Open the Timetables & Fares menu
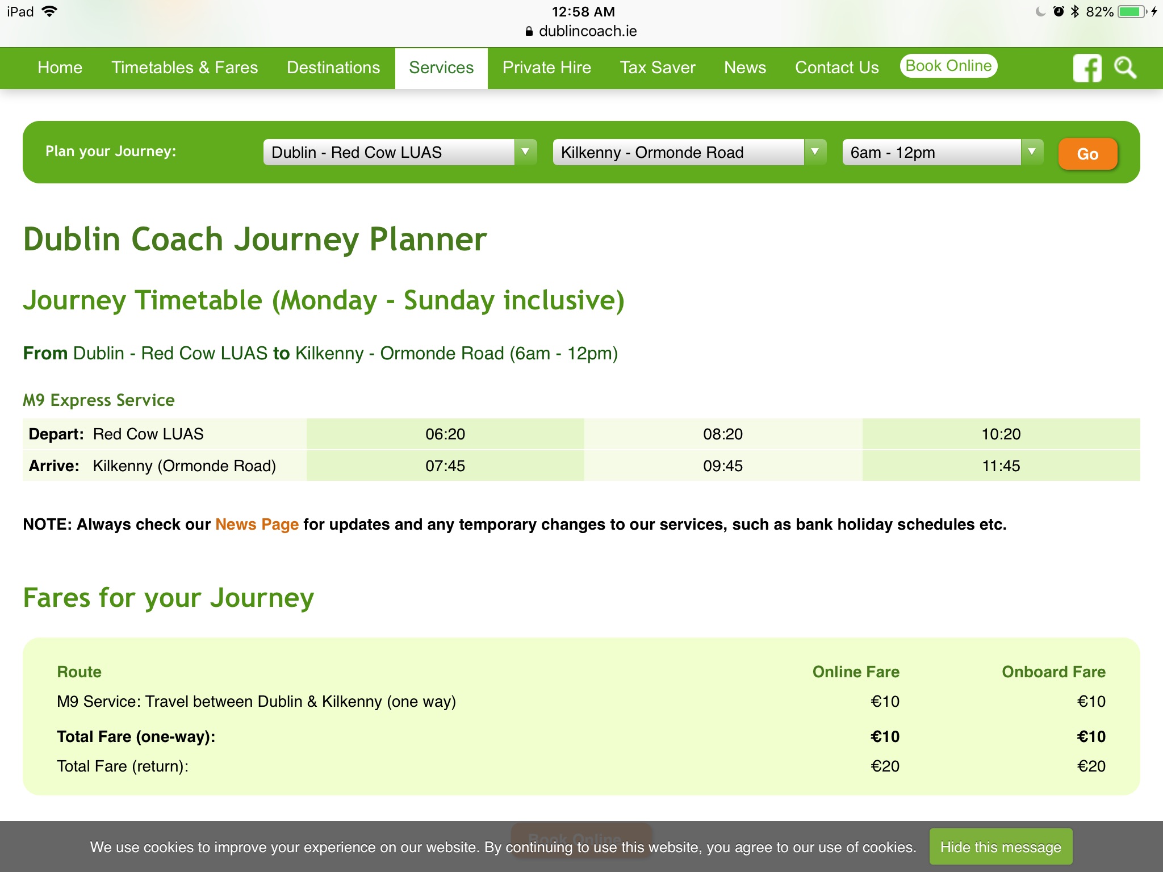Viewport: 1163px width, 872px height. click(185, 68)
